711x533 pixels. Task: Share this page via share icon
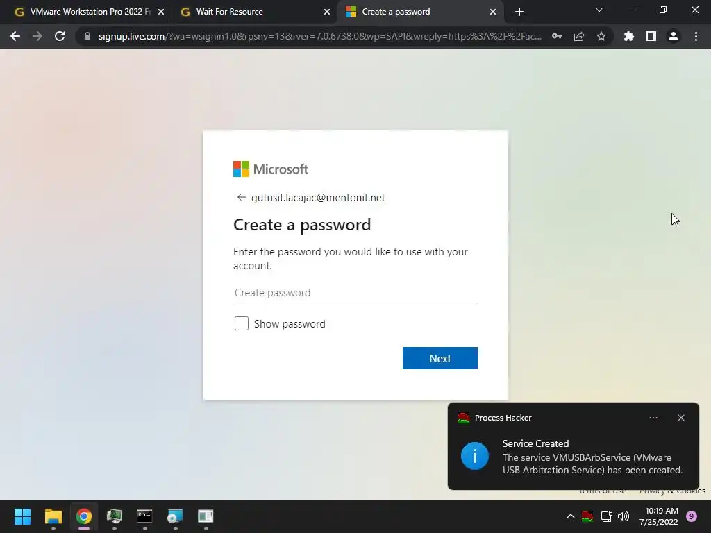pyautogui.click(x=579, y=36)
